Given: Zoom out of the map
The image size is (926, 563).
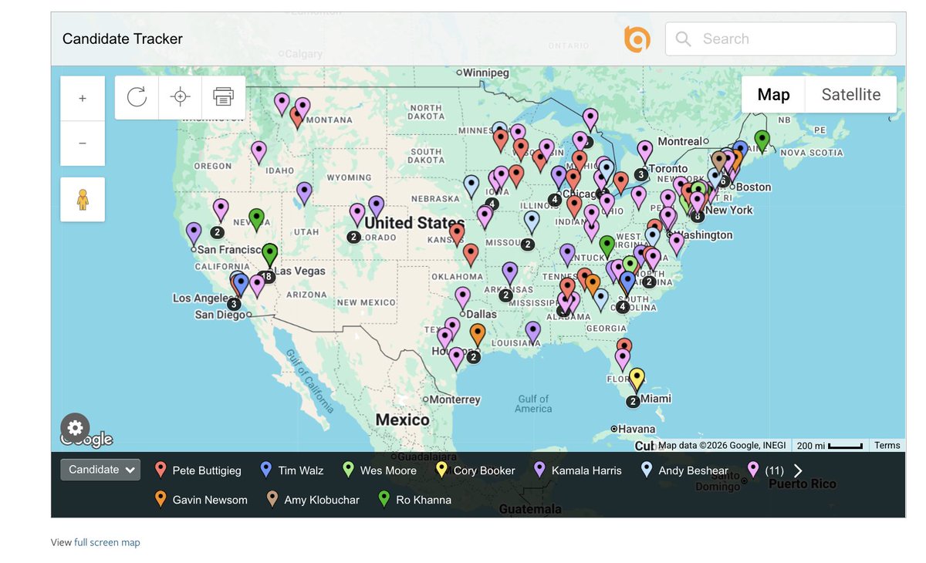Looking at the screenshot, I should click(83, 143).
